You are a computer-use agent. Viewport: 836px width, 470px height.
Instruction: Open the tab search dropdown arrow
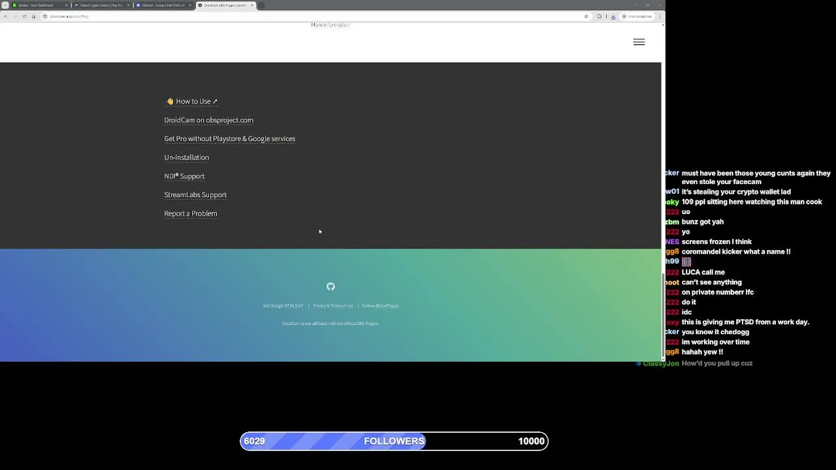pyautogui.click(x=5, y=5)
